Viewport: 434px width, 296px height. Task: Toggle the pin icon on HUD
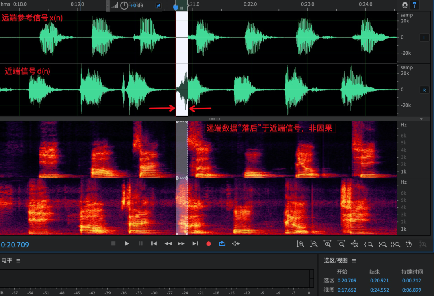[158, 6]
